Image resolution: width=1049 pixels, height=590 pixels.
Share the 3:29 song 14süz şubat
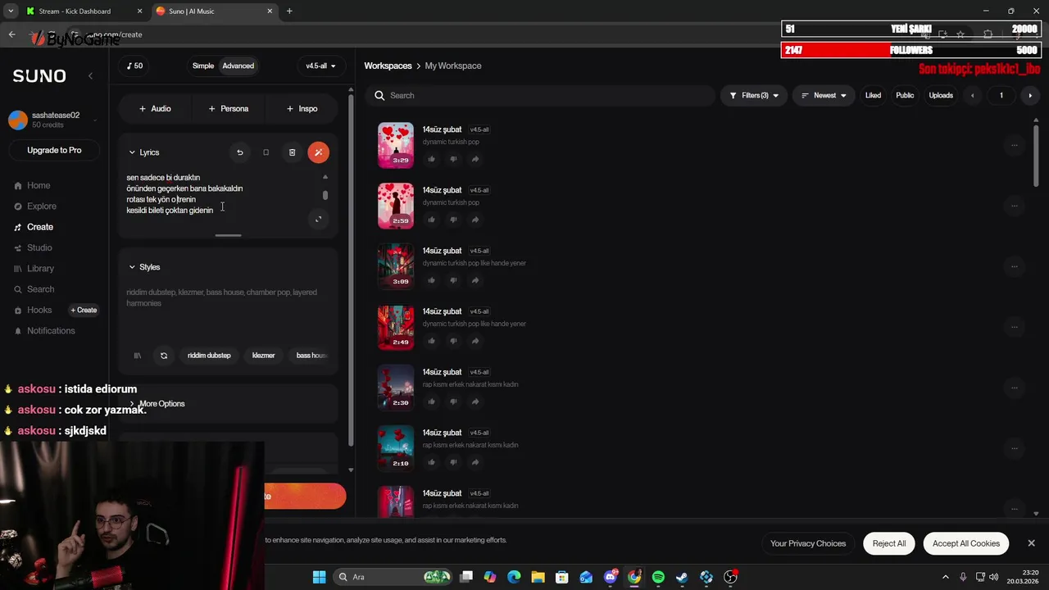pos(475,159)
